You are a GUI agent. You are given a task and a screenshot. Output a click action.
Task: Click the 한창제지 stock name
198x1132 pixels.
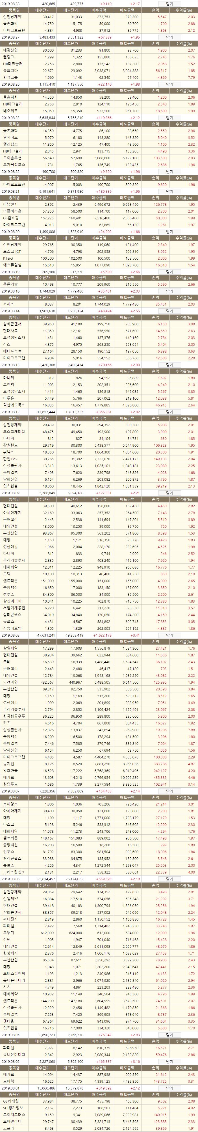click(x=10, y=953)
